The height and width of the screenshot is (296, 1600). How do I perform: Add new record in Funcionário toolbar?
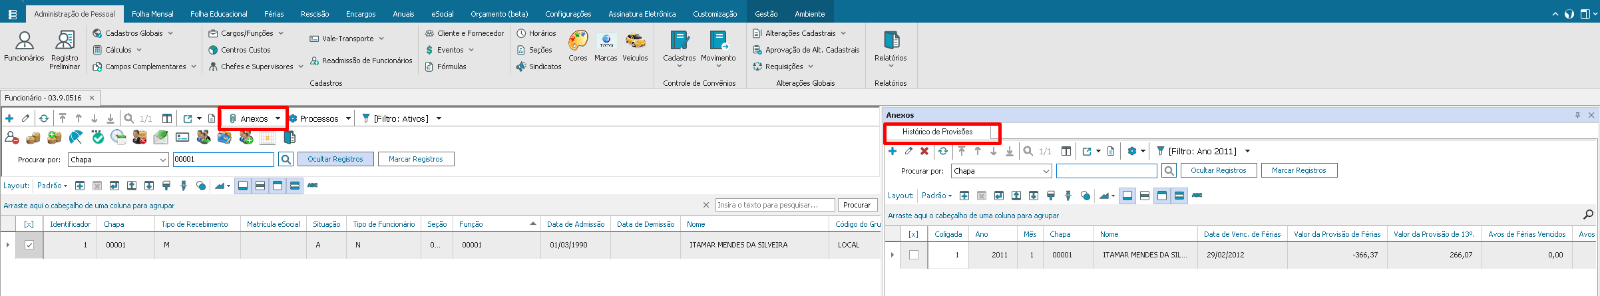pyautogui.click(x=9, y=118)
